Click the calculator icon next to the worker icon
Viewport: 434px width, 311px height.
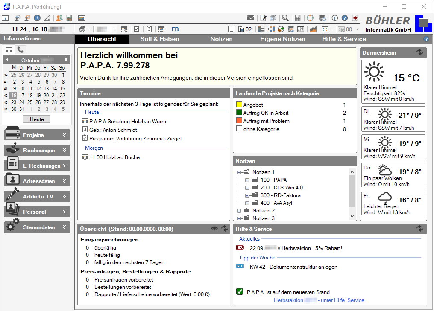coord(69,18)
